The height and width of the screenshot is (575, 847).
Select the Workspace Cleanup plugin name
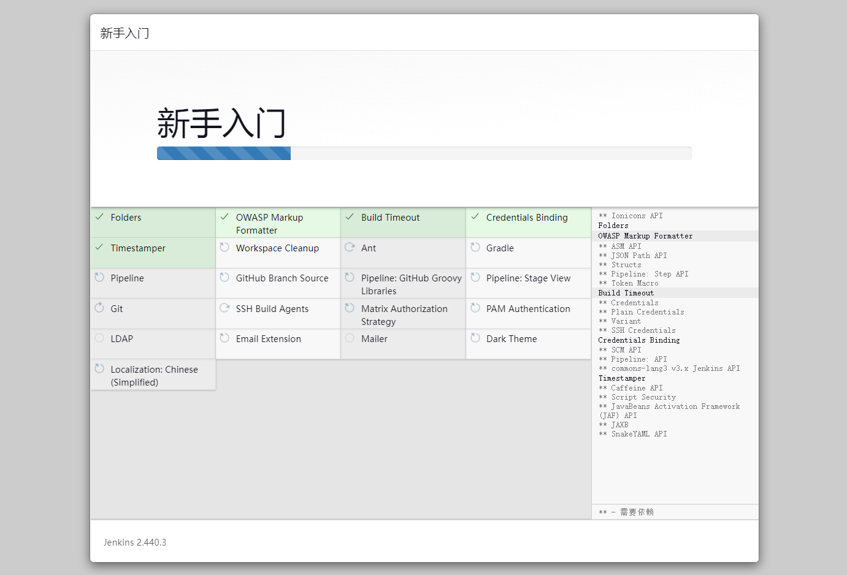coord(277,248)
